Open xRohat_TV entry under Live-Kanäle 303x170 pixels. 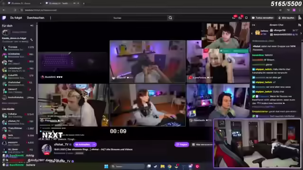pyautogui.click(x=18, y=122)
